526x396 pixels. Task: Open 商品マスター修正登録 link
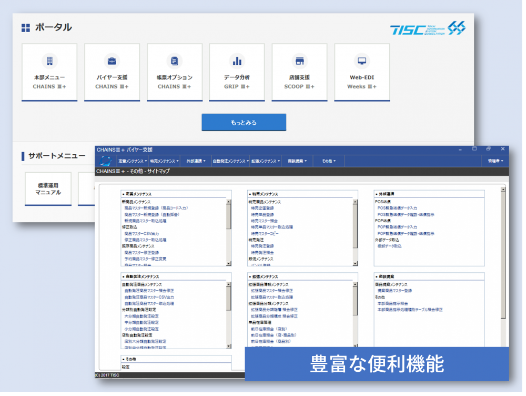coord(141,253)
